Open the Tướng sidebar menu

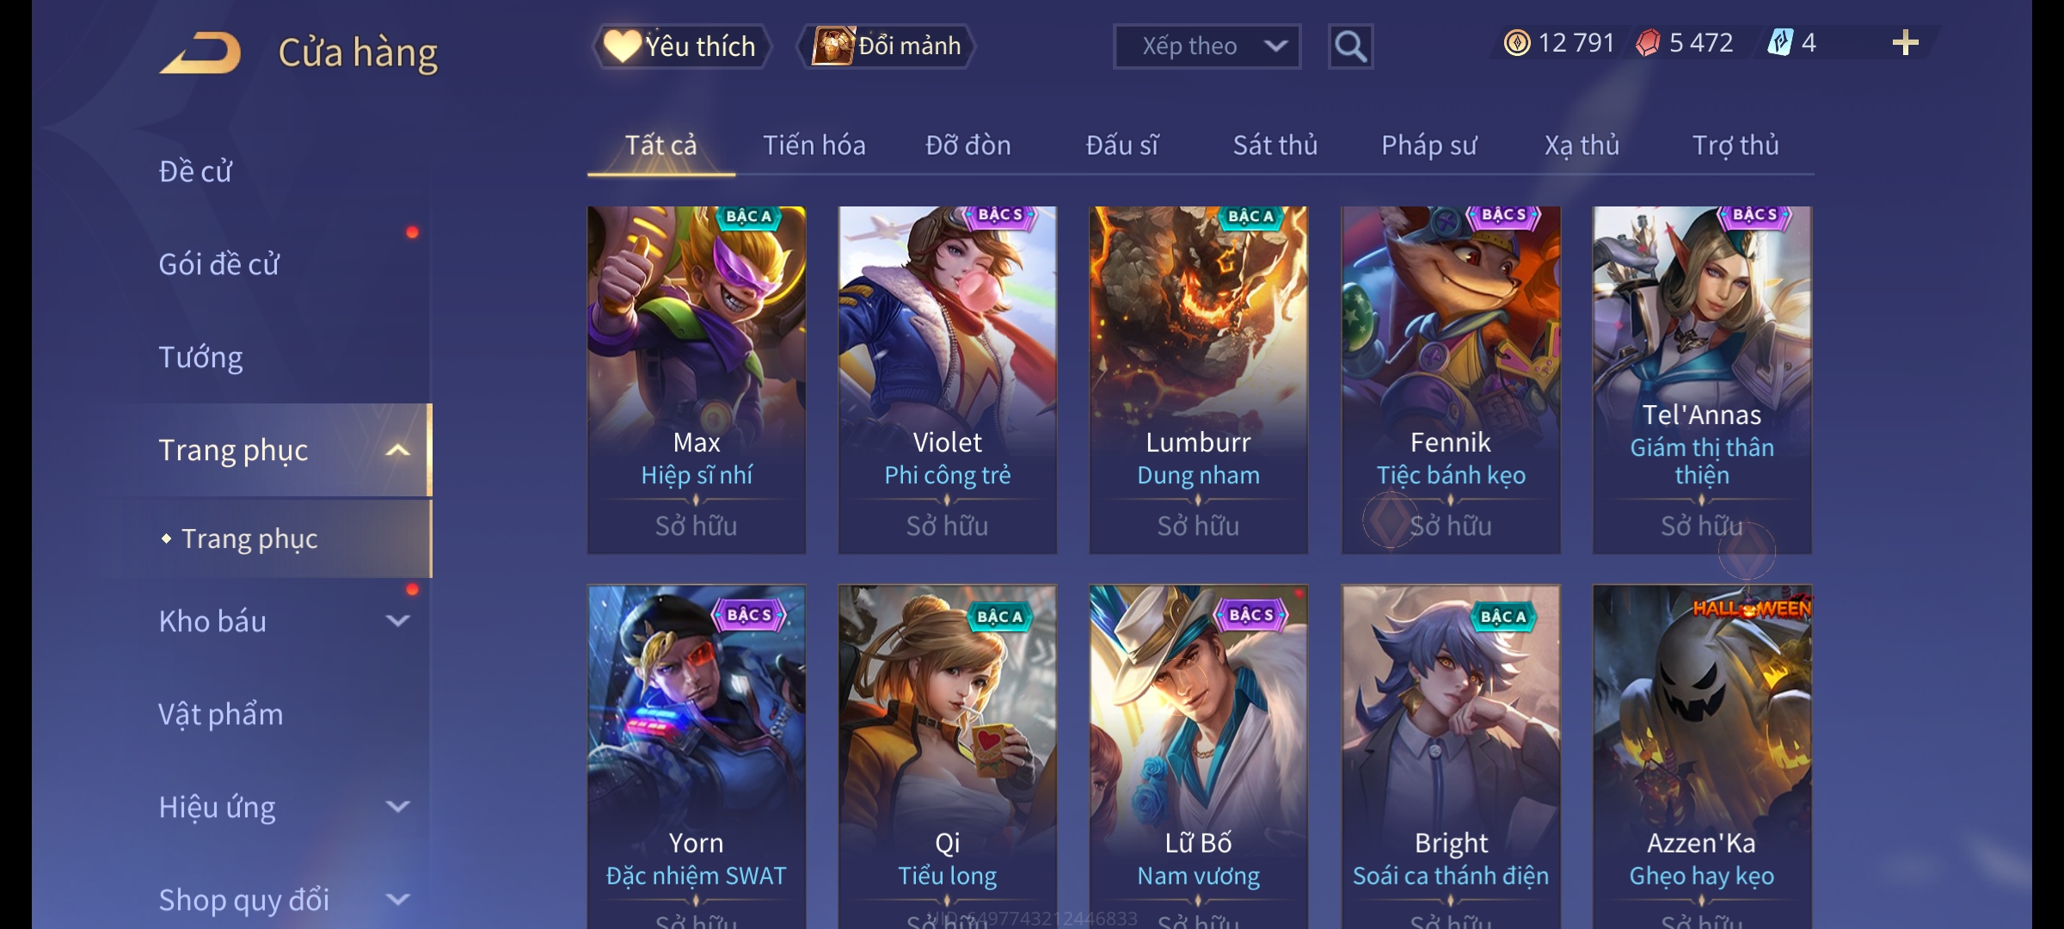tap(201, 357)
